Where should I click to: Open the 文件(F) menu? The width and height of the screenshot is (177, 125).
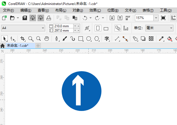(x=9, y=10)
